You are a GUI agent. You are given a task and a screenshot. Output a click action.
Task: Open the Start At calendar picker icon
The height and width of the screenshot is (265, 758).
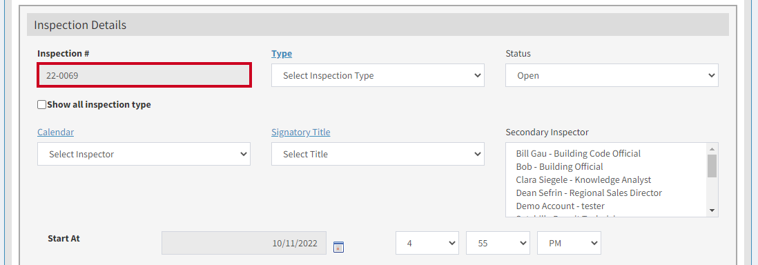338,246
